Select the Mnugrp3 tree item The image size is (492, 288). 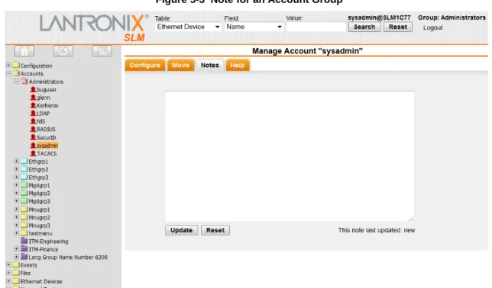click(39, 226)
